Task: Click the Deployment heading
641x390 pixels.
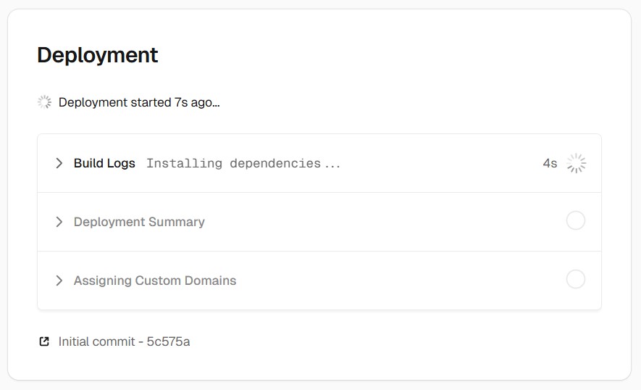Action: coord(98,55)
